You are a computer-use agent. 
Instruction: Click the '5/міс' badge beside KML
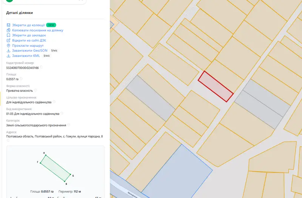pyautogui.click(x=46, y=56)
